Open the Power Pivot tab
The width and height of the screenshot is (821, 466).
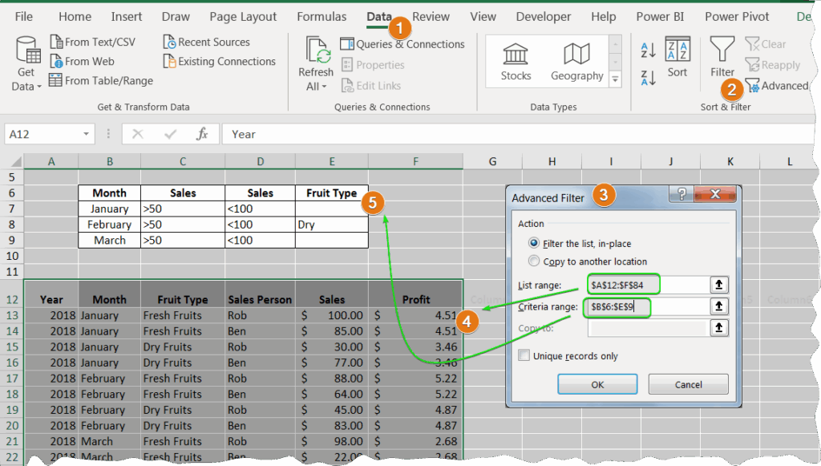click(x=737, y=17)
